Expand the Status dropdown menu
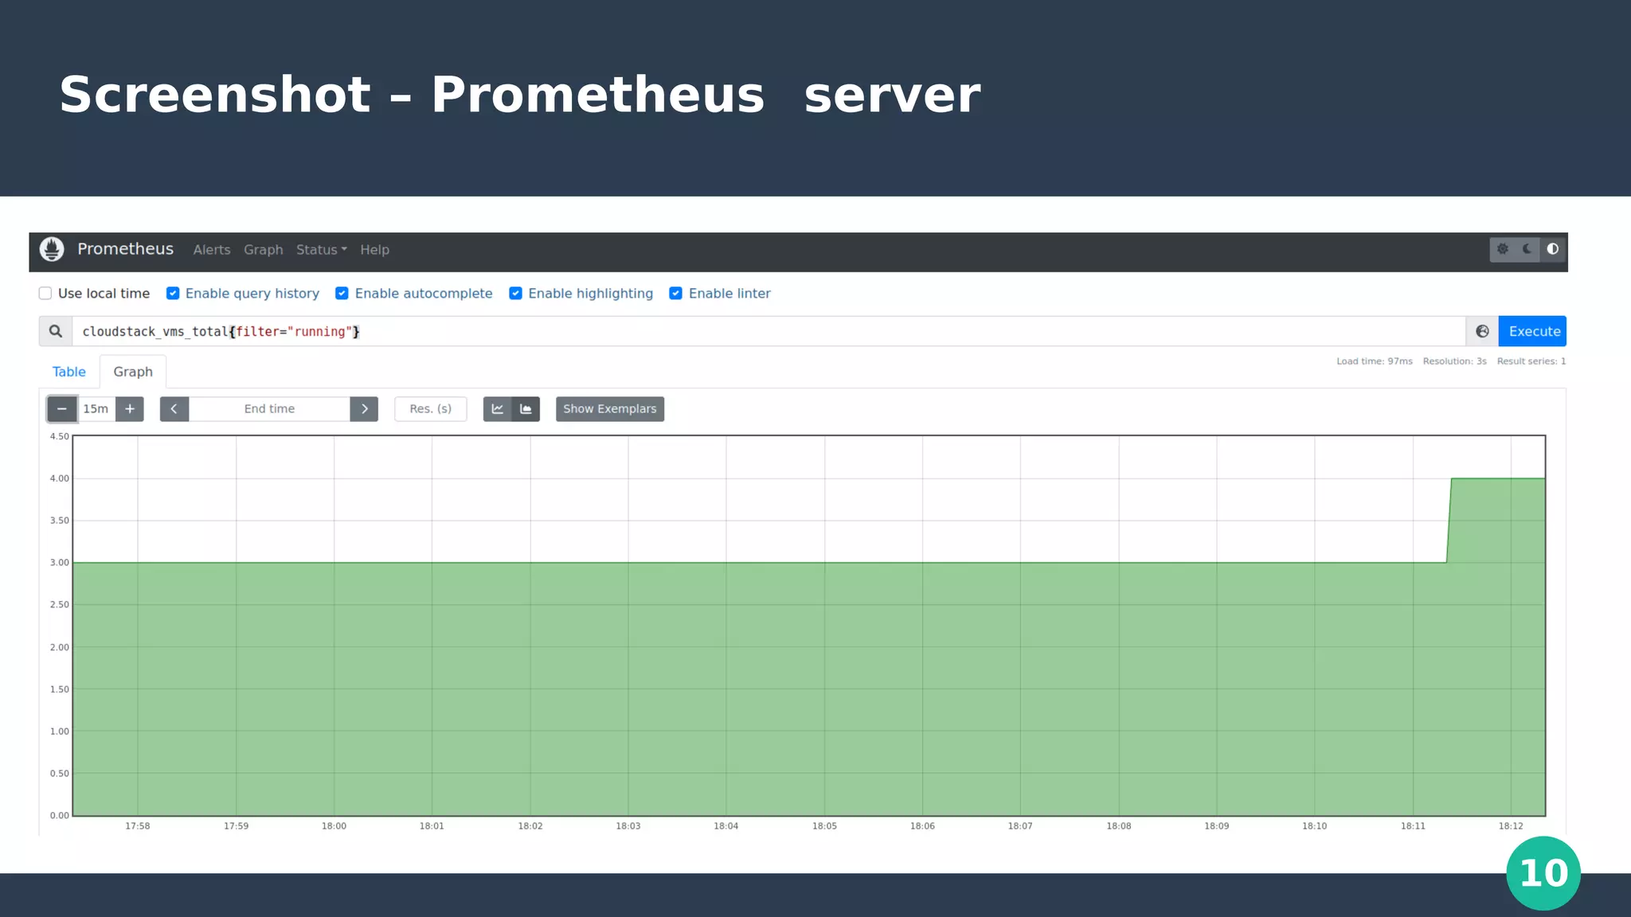Viewport: 1631px width, 917px height. coord(322,250)
